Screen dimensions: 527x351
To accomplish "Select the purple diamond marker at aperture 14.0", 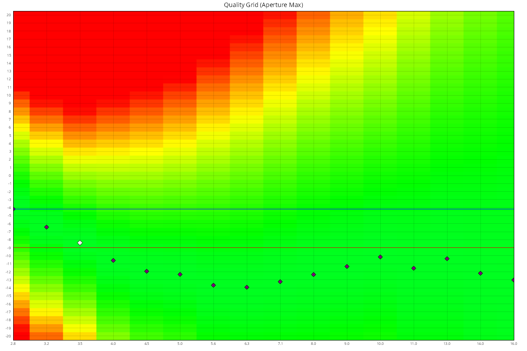I will (x=480, y=273).
